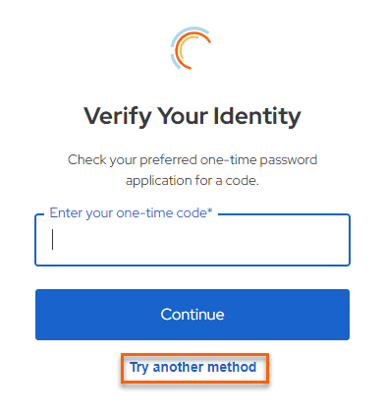Click the asterisk of the required code label
Image resolution: width=385 pixels, height=415 pixels.
tap(210, 210)
